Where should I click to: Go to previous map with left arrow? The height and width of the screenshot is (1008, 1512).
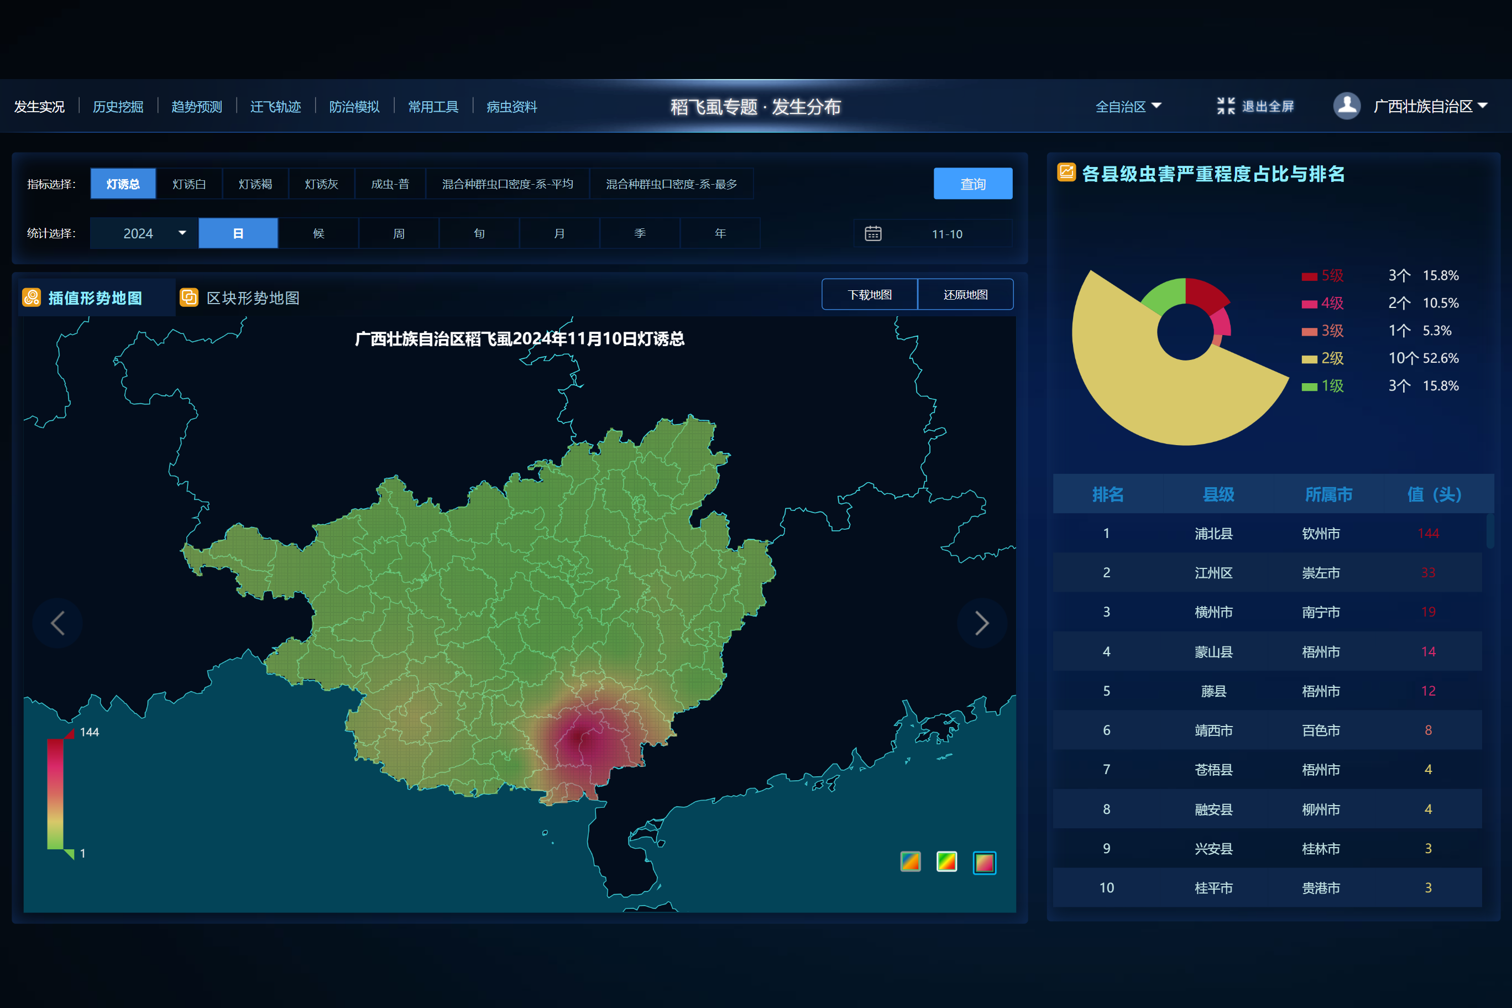(58, 622)
